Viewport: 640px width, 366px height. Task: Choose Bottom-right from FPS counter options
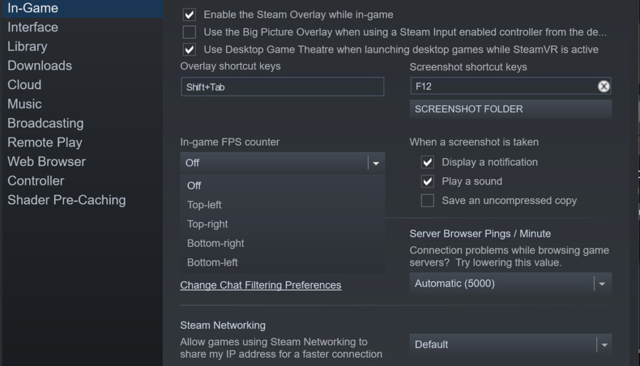pos(215,243)
